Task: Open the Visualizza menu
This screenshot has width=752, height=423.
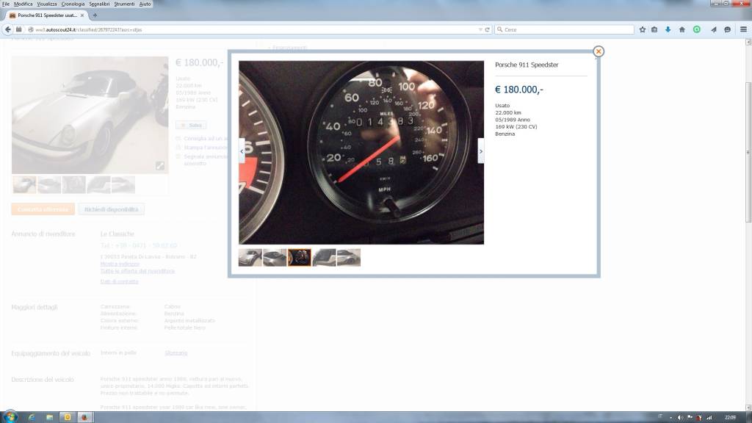Action: click(x=46, y=4)
